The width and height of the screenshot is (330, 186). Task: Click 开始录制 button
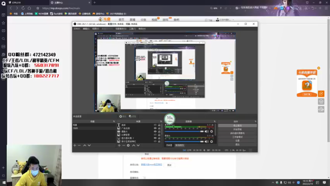[x=238, y=129]
